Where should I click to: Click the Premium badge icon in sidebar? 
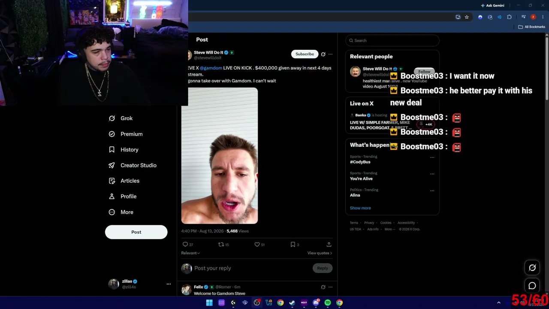click(112, 134)
